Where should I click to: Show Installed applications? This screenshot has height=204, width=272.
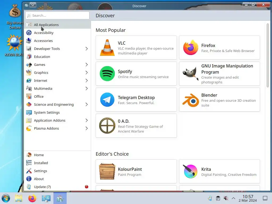pos(57,163)
